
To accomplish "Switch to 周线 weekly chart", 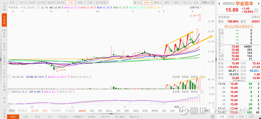I will coord(80,3).
